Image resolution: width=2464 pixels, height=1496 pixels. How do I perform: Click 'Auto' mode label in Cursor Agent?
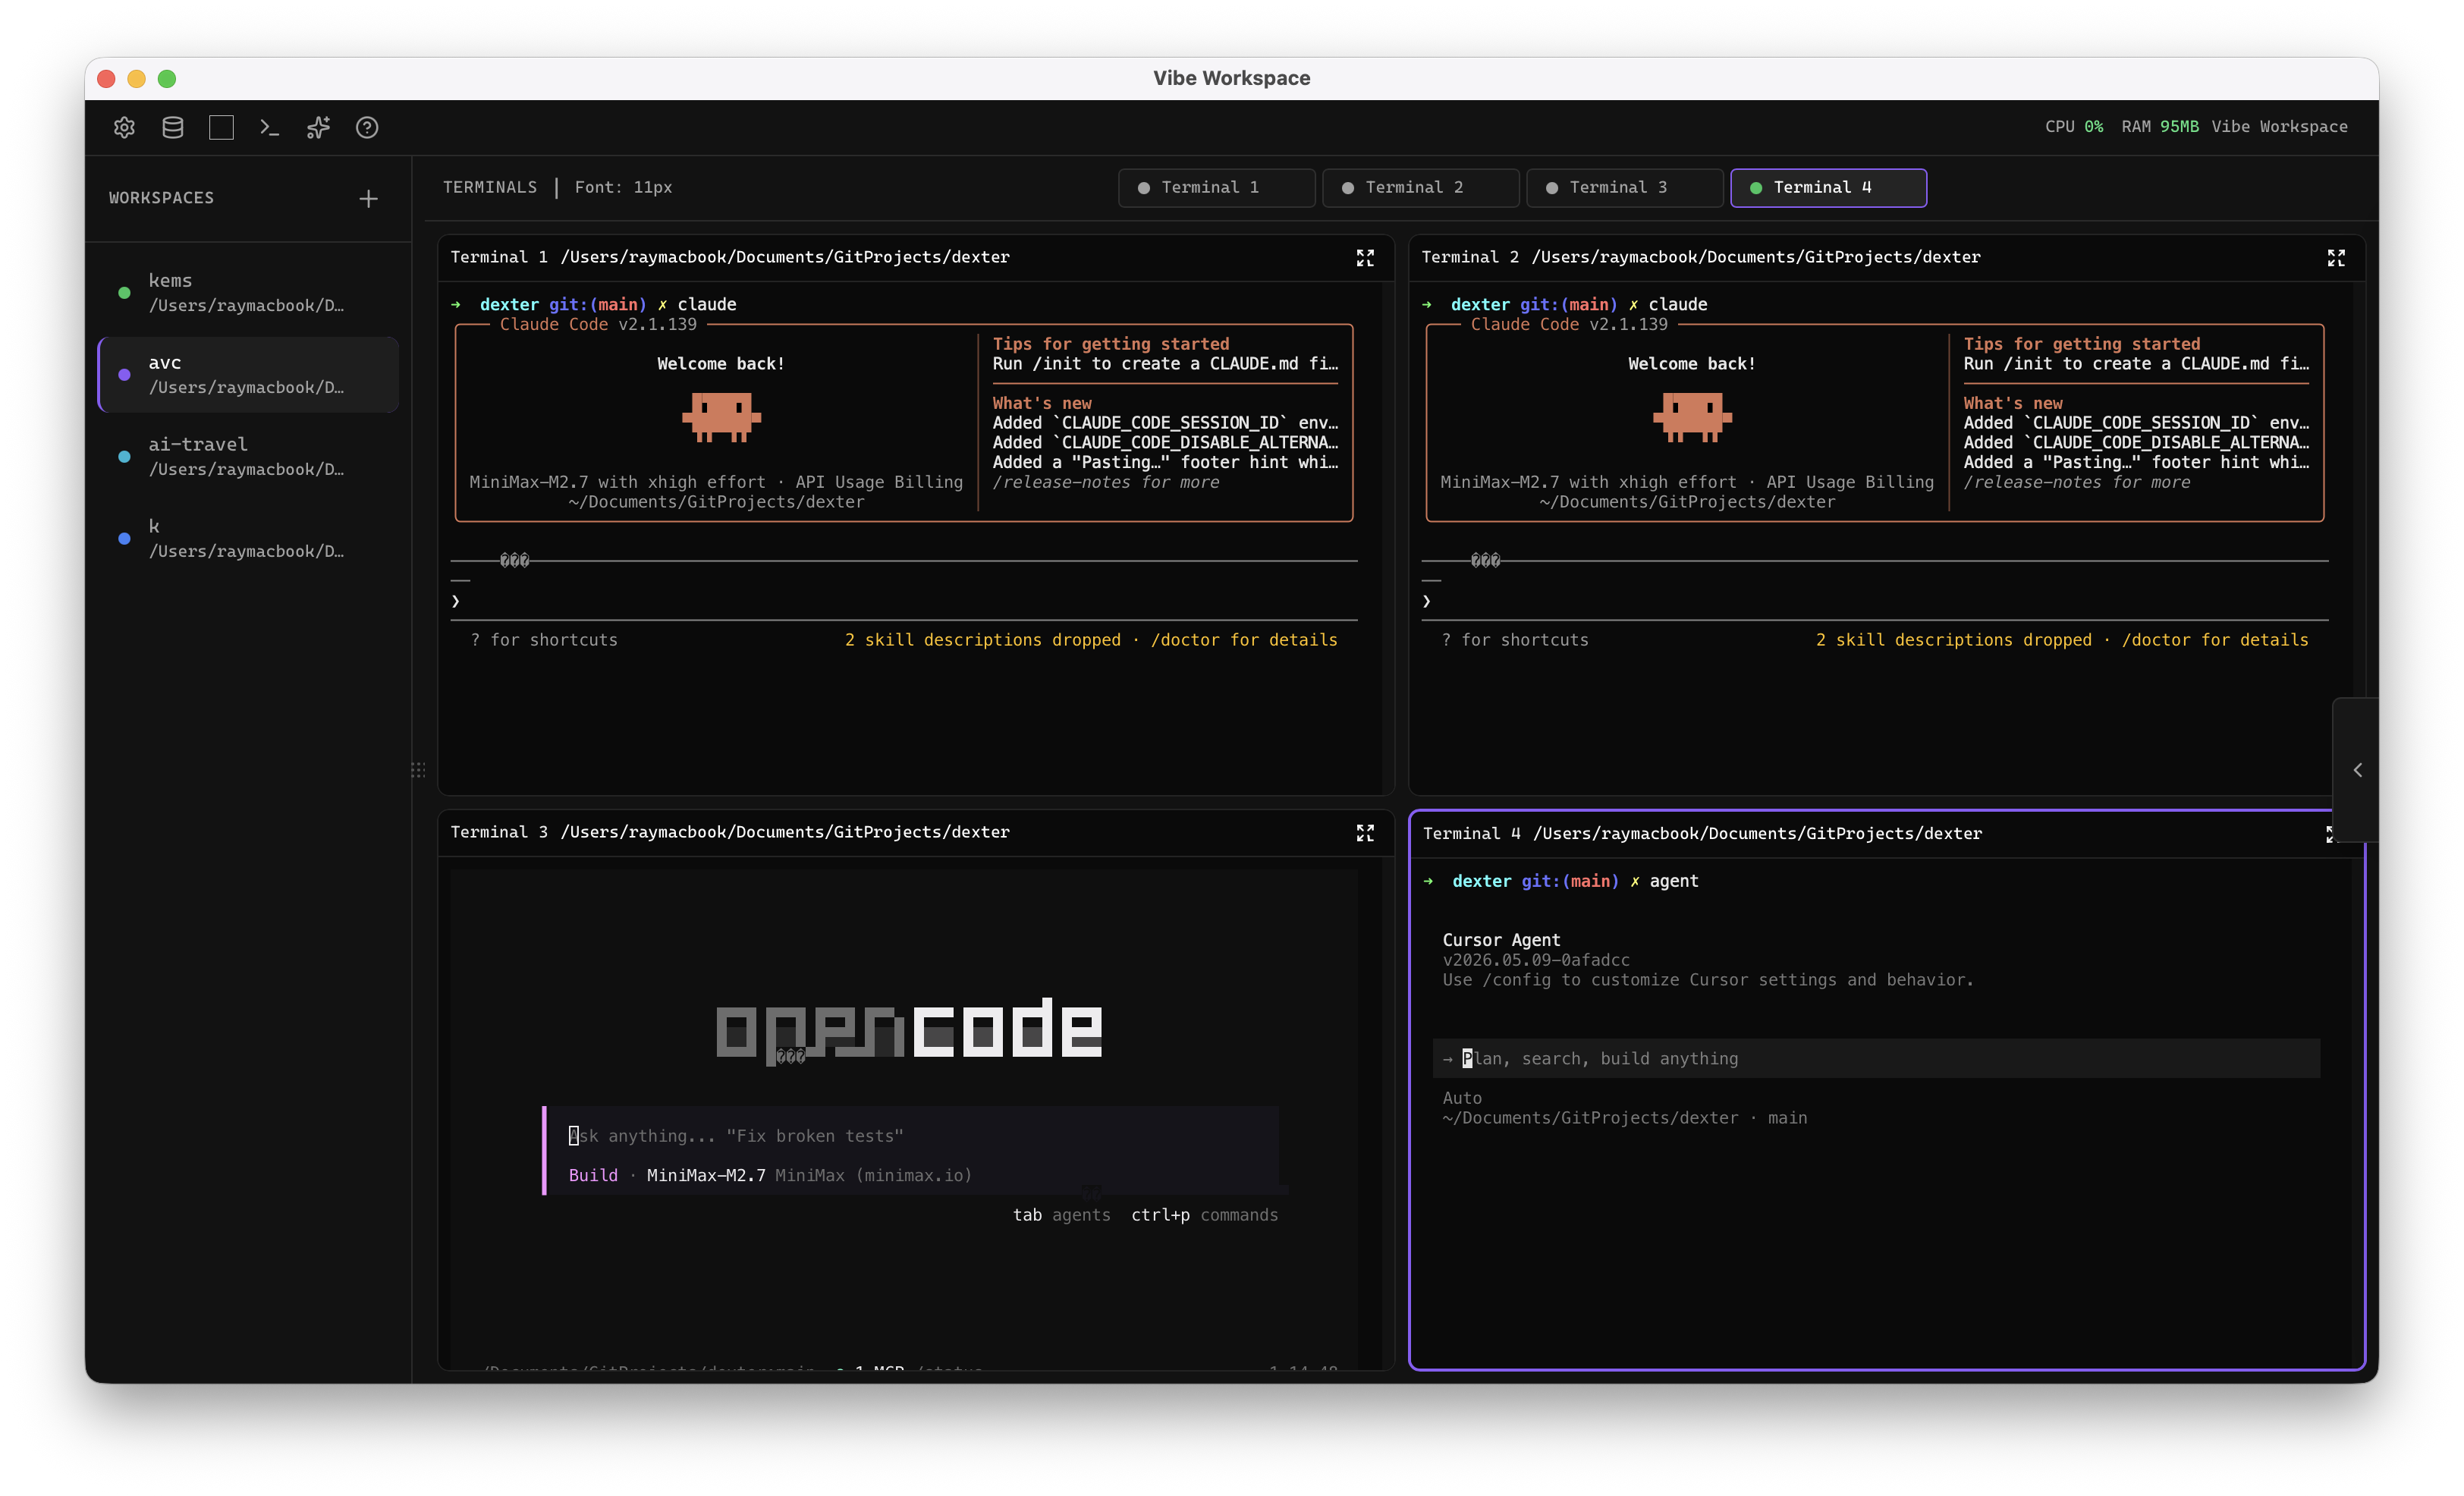(1462, 1098)
